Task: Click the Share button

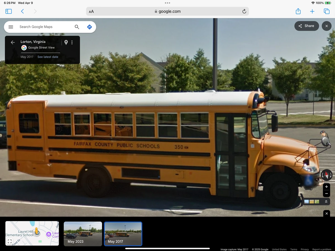Action: coord(307,26)
